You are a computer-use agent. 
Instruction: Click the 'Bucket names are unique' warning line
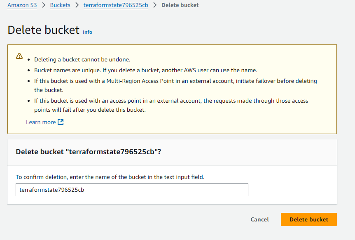[145, 70]
